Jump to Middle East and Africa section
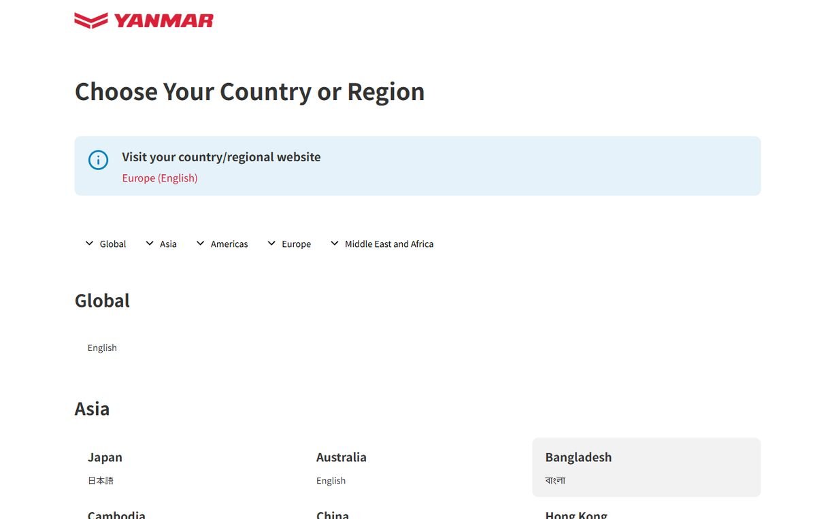 coord(382,244)
